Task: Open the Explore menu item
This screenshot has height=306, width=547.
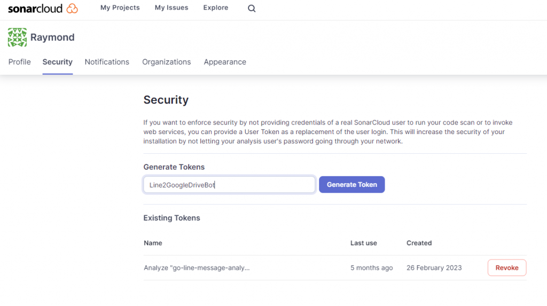Action: (216, 8)
